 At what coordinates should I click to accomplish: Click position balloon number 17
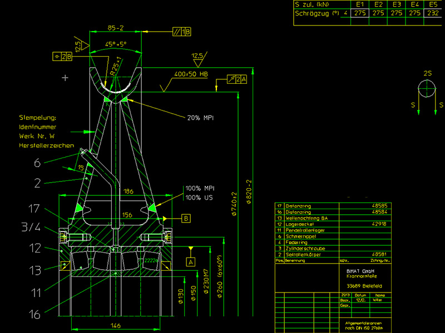(34, 209)
